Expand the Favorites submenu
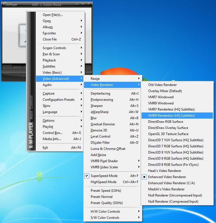The width and height of the screenshot is (216, 223). point(59,33)
